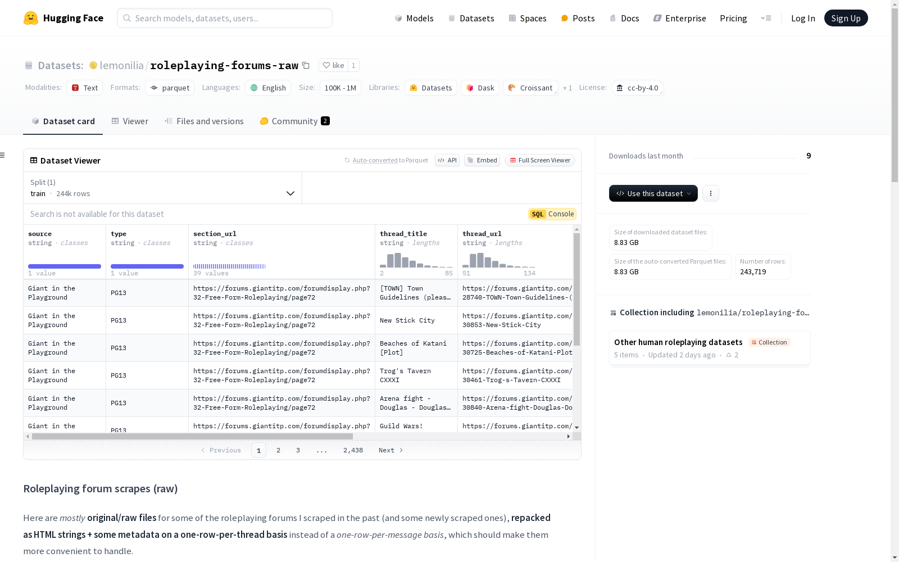This screenshot has height=562, width=899.
Task: Open the lemonilia profile link
Action: (x=121, y=65)
